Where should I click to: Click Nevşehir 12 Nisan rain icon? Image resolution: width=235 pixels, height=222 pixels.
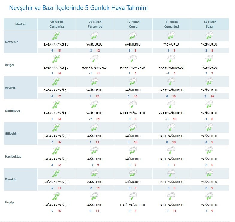pyautogui.click(x=209, y=36)
